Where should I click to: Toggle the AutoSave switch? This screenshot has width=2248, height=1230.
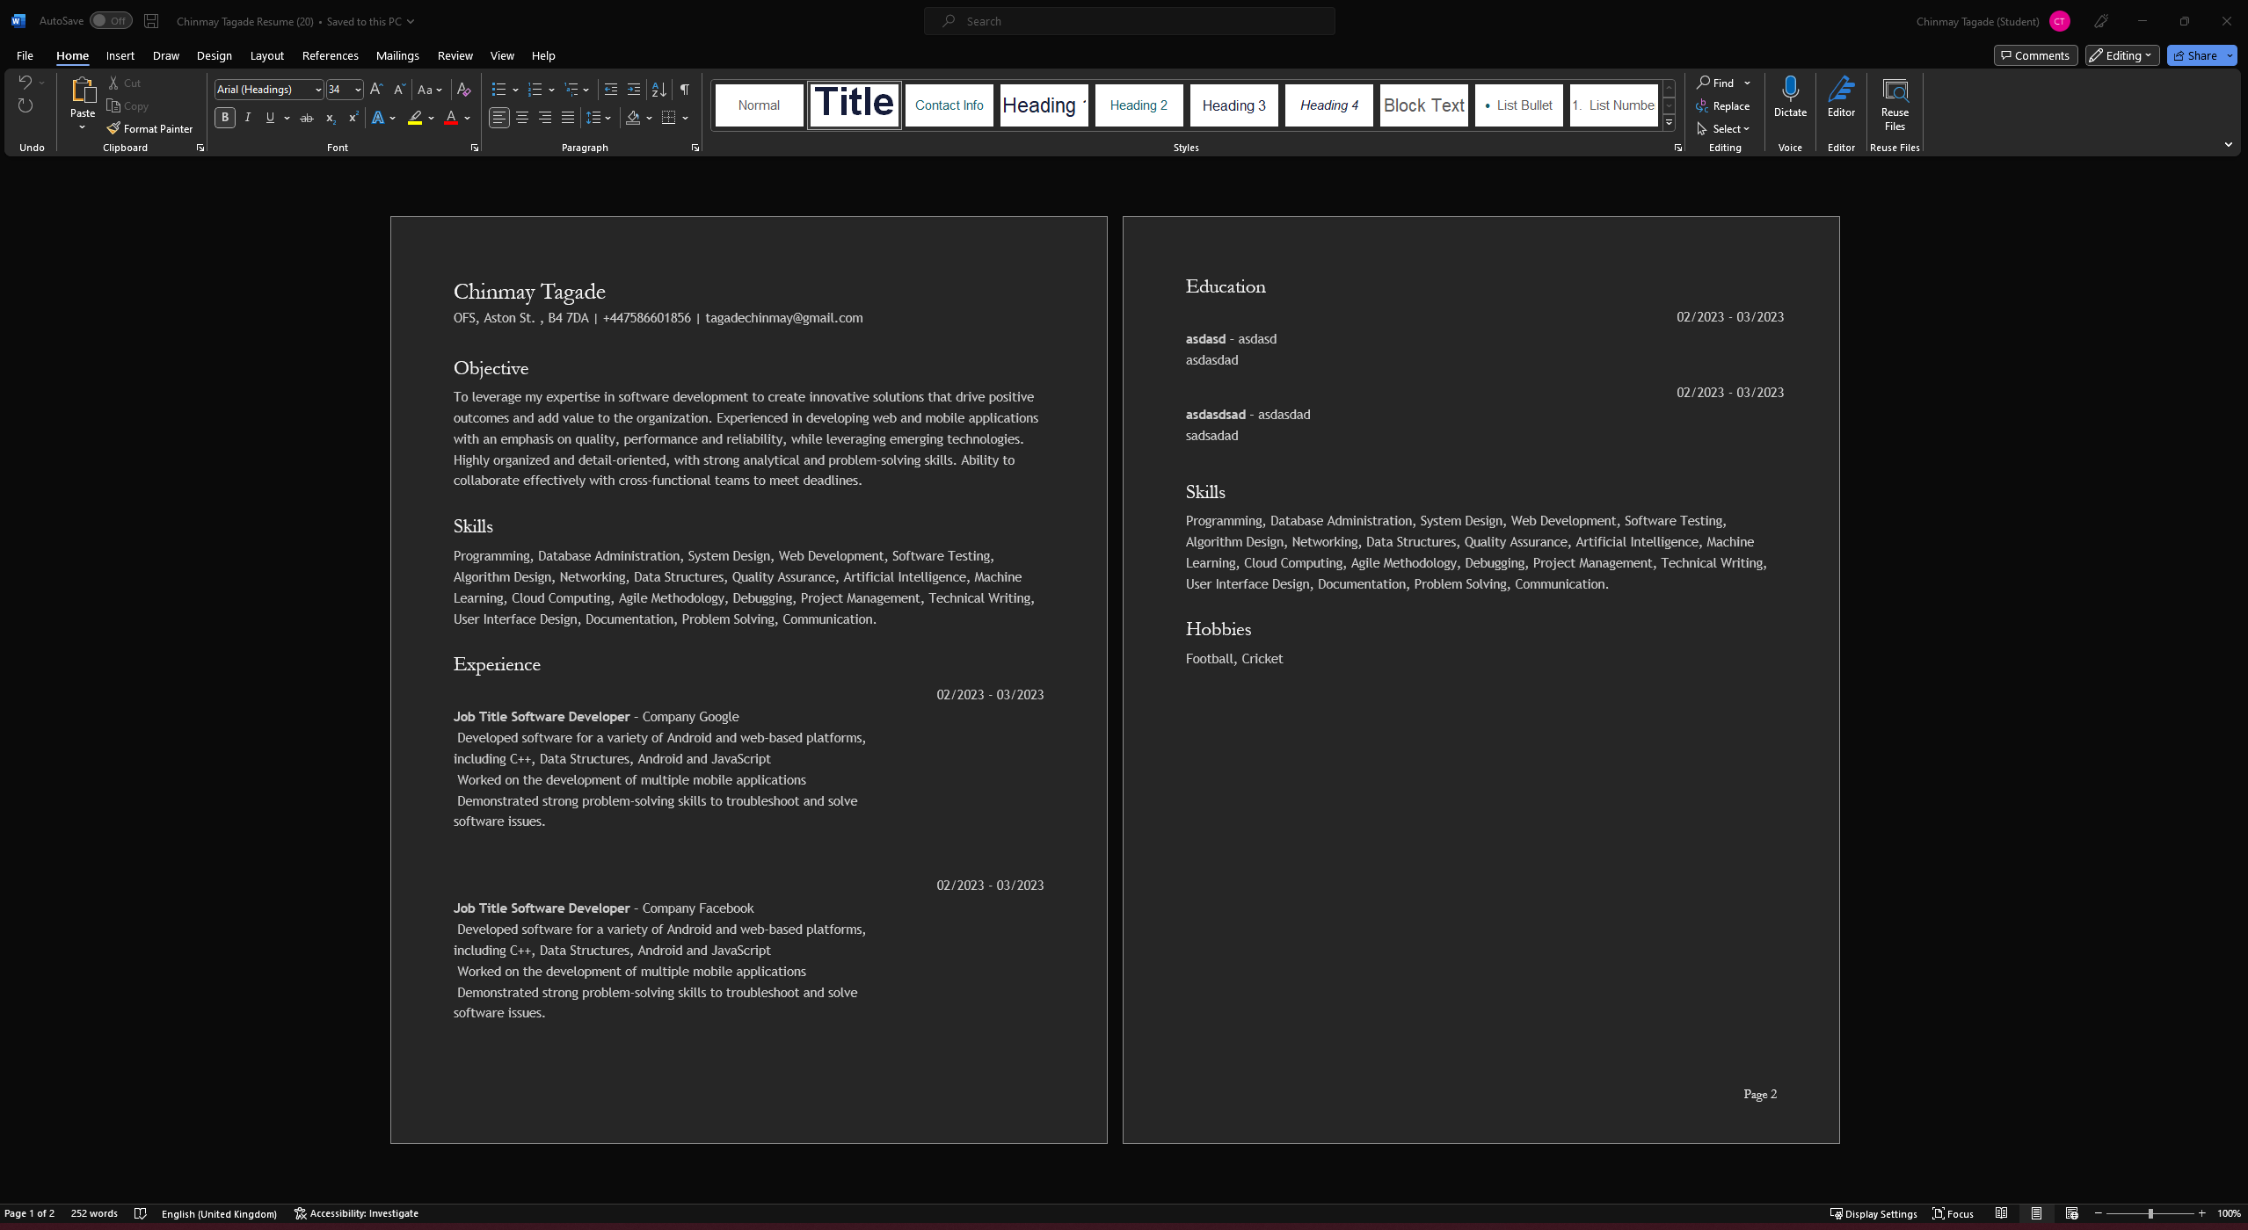(x=111, y=21)
